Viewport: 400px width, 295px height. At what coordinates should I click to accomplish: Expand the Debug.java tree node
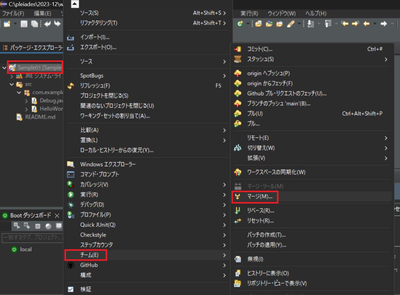(26, 101)
